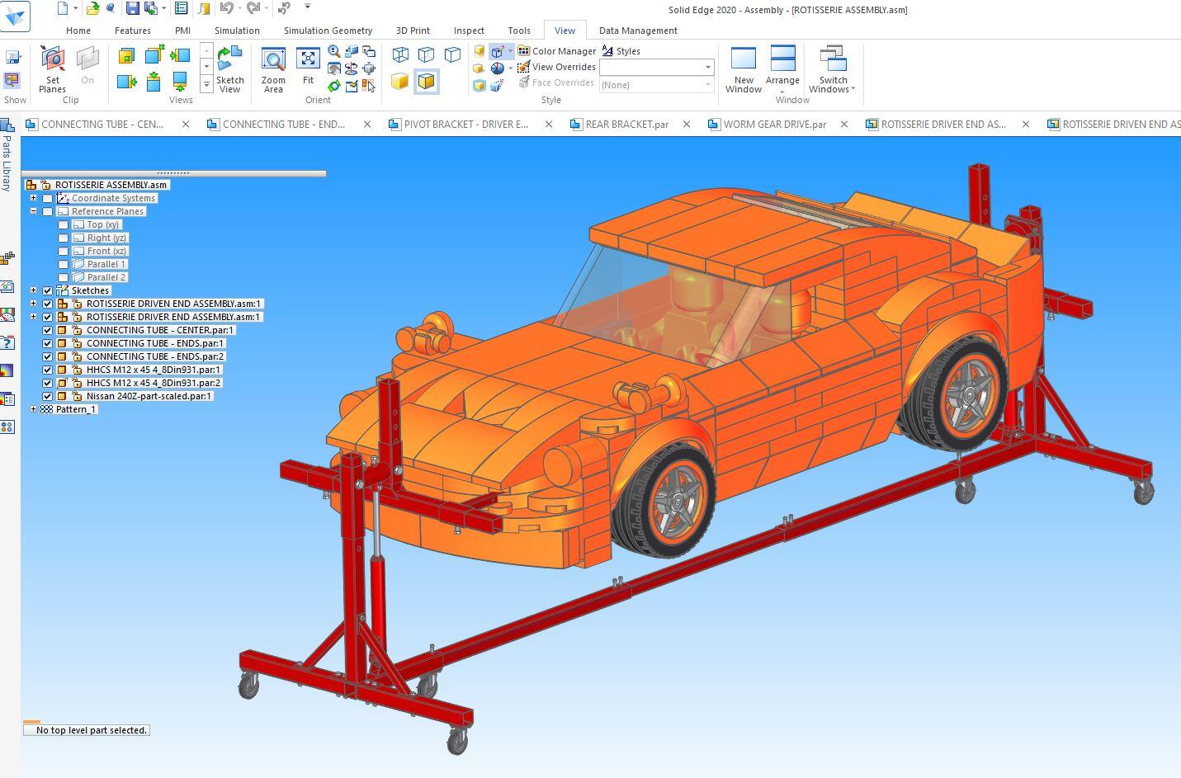Click the save-all icon in quick access
The image size is (1181, 778).
click(x=150, y=8)
